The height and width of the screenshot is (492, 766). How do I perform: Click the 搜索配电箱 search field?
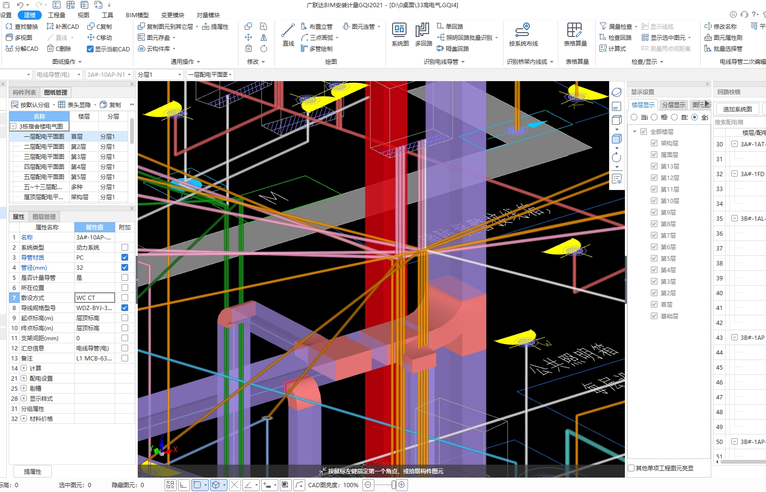coord(739,122)
